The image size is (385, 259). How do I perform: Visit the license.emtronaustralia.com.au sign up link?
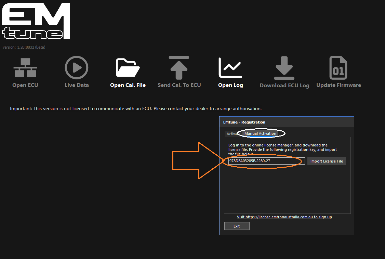click(x=284, y=217)
